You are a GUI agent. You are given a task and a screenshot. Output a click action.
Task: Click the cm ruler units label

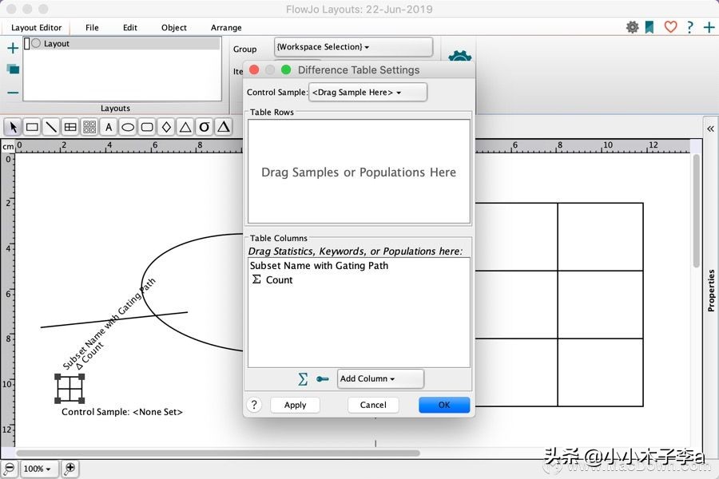click(8, 147)
